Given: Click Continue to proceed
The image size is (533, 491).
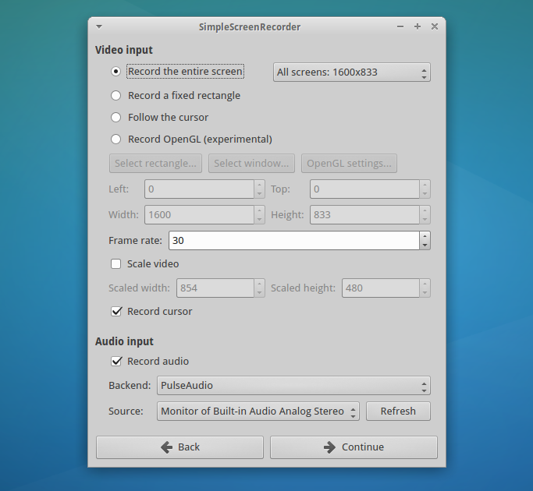Looking at the screenshot, I should pos(354,447).
